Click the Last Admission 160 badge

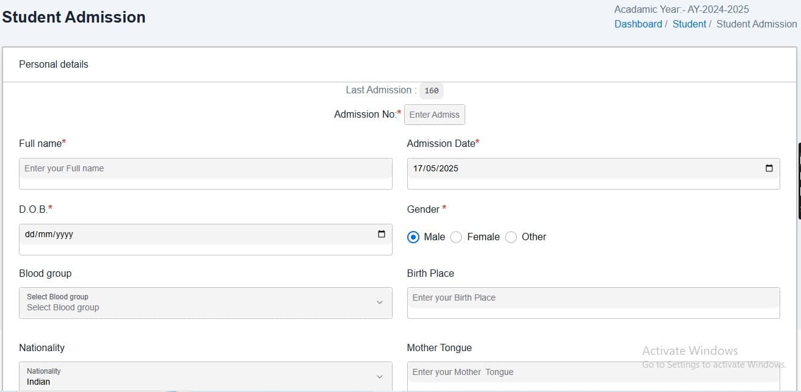click(x=431, y=91)
